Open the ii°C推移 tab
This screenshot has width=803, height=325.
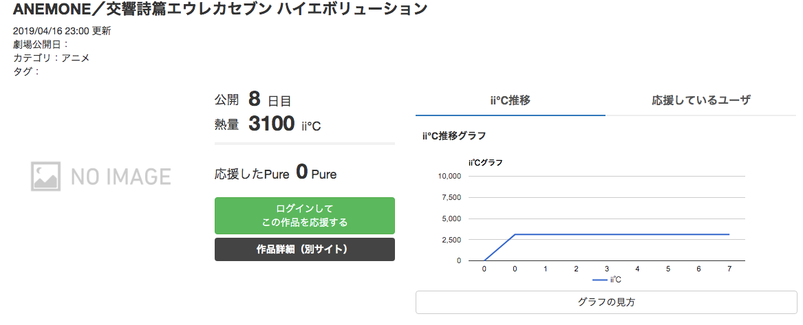(510, 100)
